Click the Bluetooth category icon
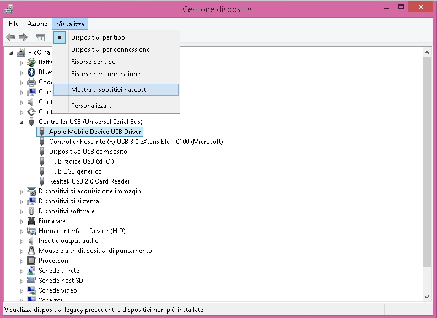This screenshot has height=318, width=437. point(32,72)
